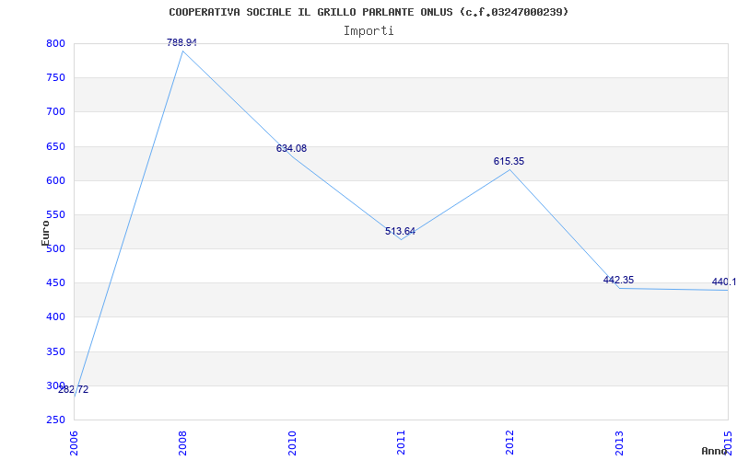
Task: Select the 513.64 data label
Action: pos(400,231)
